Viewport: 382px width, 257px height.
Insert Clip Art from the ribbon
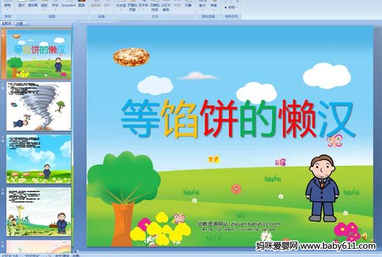pos(33,4)
